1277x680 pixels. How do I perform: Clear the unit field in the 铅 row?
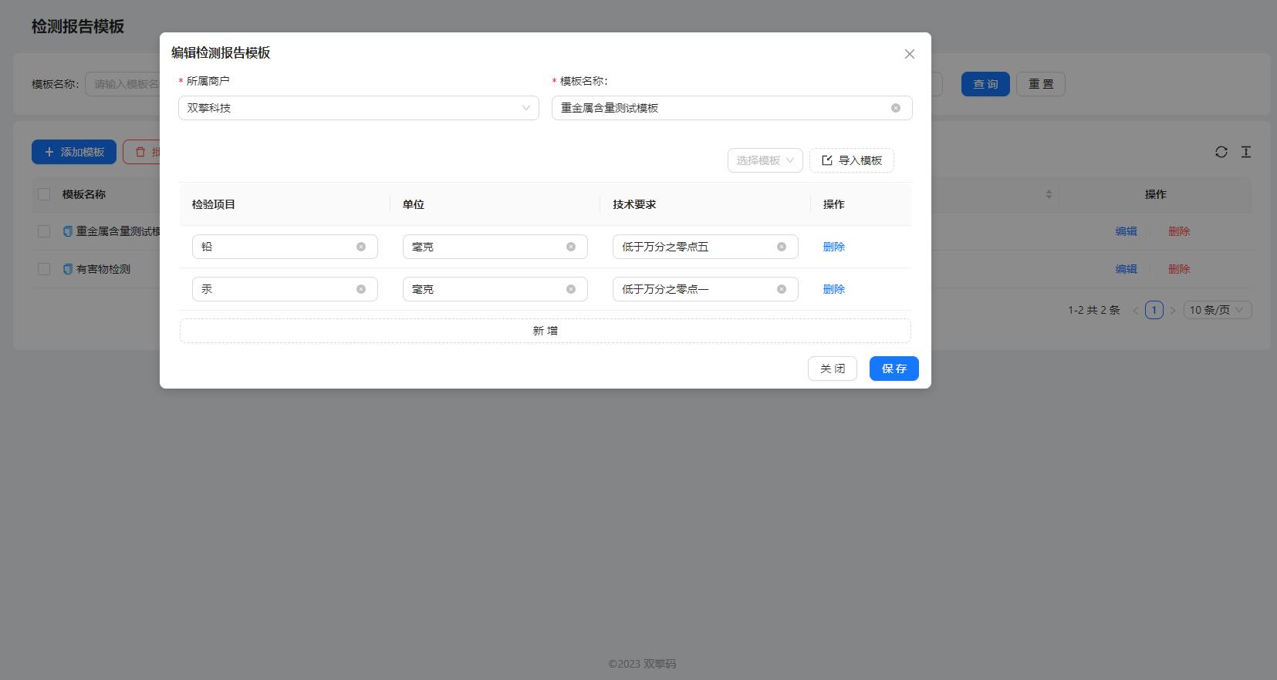click(x=571, y=247)
